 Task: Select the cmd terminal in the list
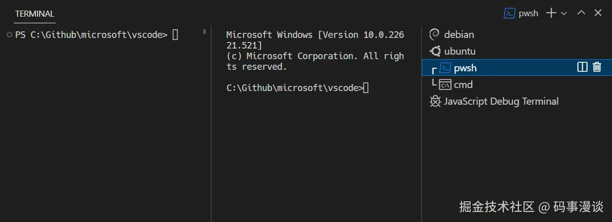[463, 84]
